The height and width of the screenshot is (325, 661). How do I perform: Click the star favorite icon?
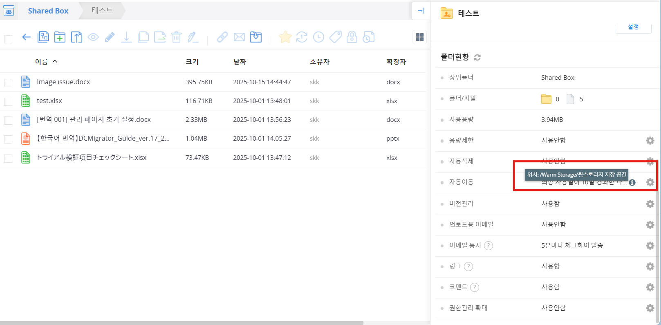(285, 37)
